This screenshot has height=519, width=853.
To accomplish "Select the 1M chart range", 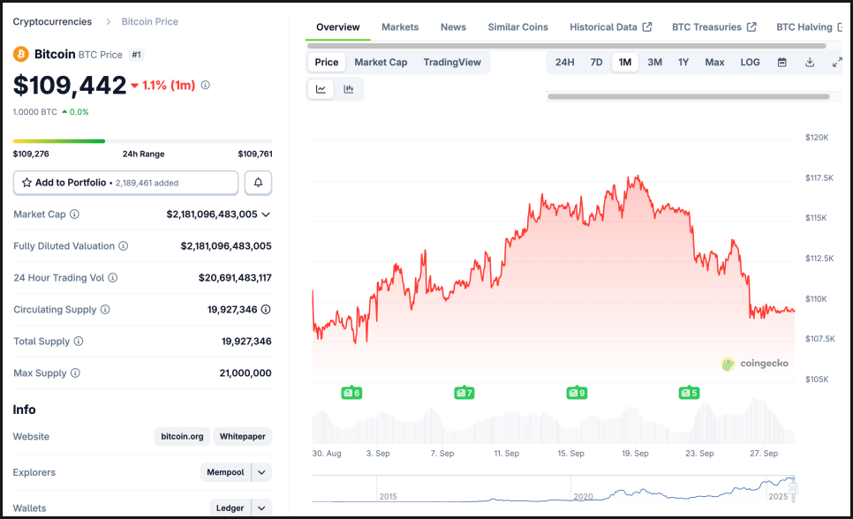I will tap(625, 62).
